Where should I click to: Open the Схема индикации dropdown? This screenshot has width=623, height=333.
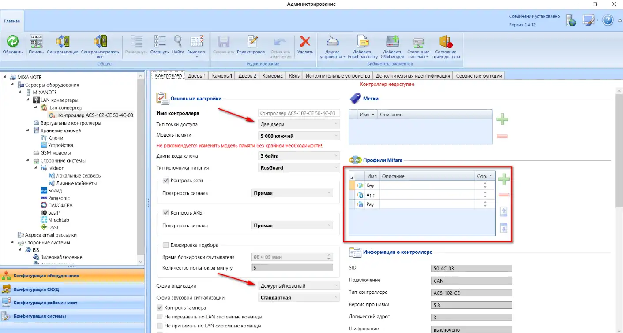click(298, 286)
